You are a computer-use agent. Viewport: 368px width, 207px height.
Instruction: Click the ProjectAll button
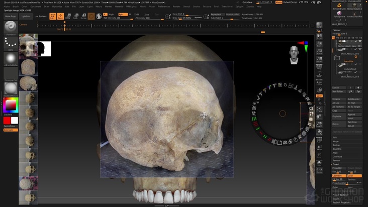click(x=339, y=168)
